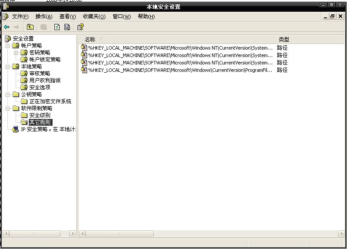This screenshot has height=249, width=347.
Task: Click the 安全设置 root node icon
Action: (8, 38)
